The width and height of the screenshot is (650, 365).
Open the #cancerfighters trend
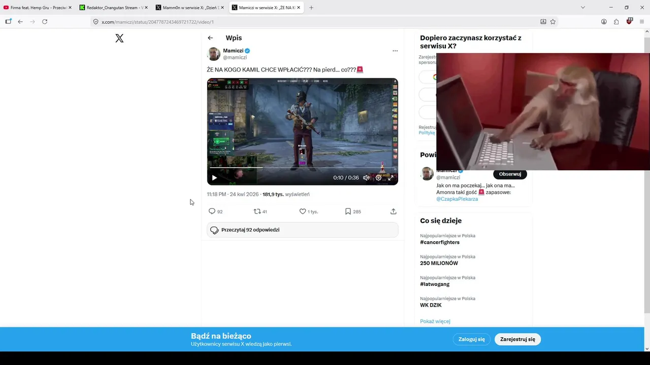[x=440, y=242]
